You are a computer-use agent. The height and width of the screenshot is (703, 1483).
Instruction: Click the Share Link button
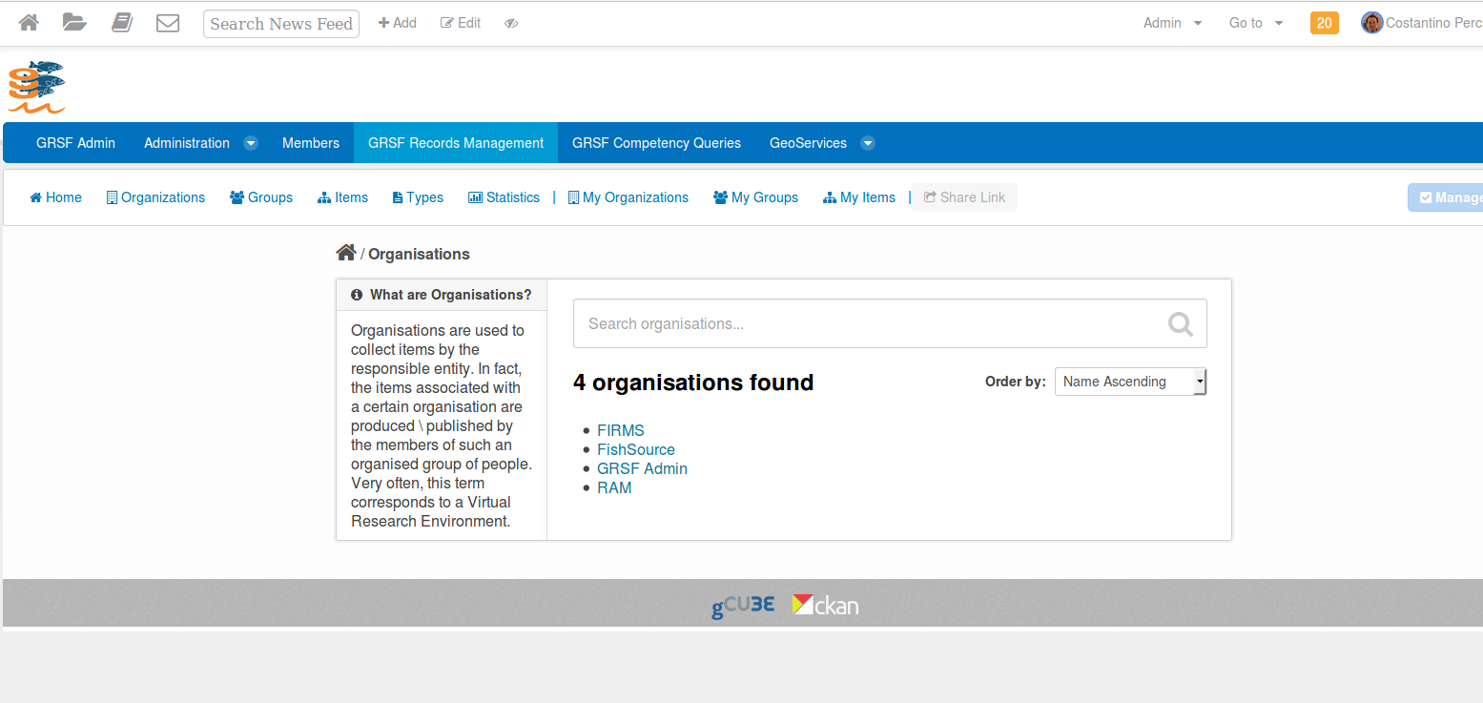[964, 197]
